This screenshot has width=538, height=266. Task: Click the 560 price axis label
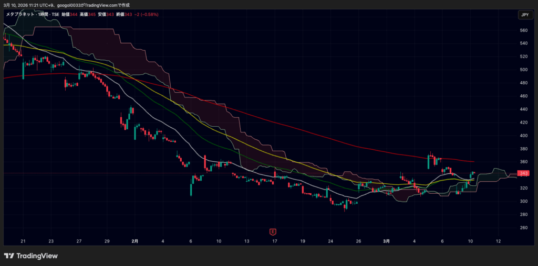[x=523, y=30]
